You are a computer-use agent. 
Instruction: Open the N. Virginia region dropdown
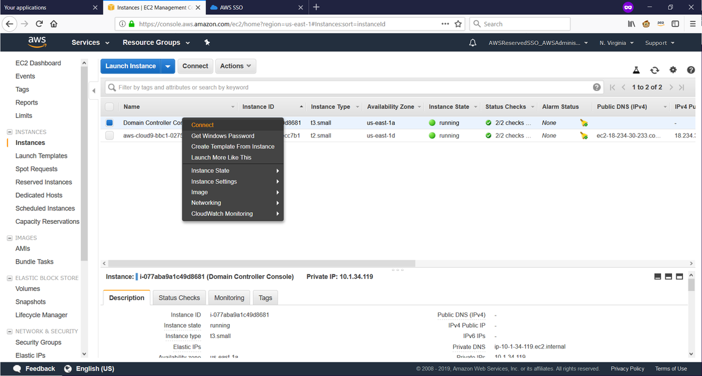(616, 43)
